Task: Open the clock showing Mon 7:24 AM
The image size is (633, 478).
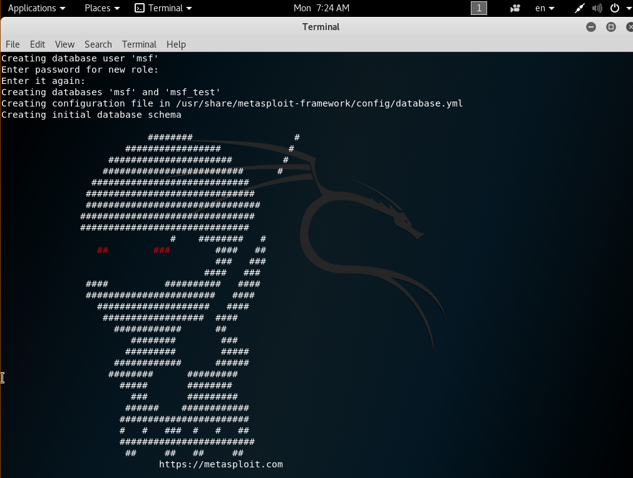Action: (321, 8)
